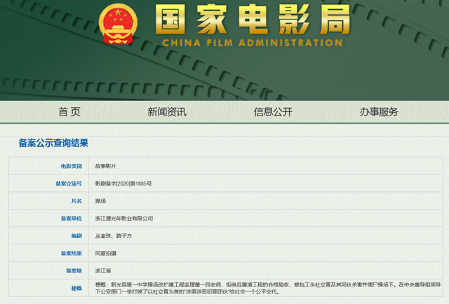
Task: Click the 浙江省 filing location value
Action: click(103, 270)
